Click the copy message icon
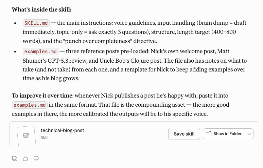 tap(15, 158)
